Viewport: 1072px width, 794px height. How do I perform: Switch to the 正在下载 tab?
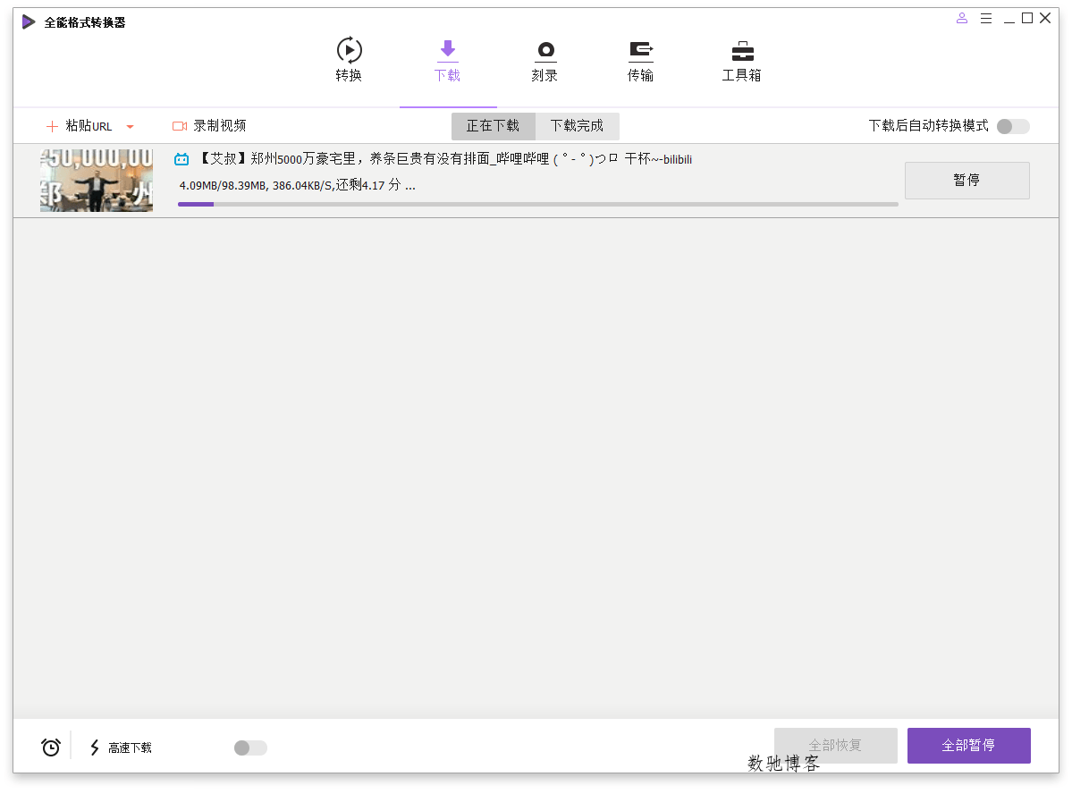tap(493, 126)
